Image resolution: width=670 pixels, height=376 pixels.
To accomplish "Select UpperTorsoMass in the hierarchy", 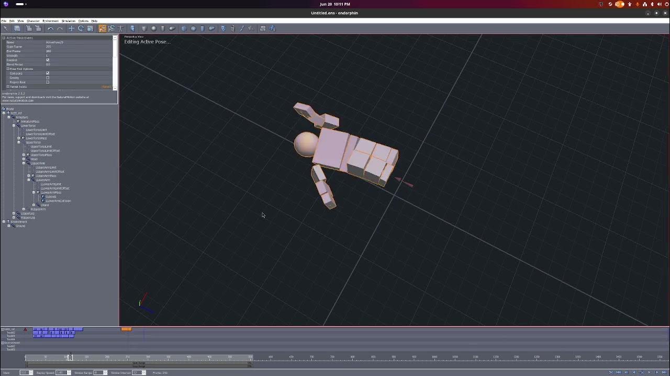I will tap(41, 155).
